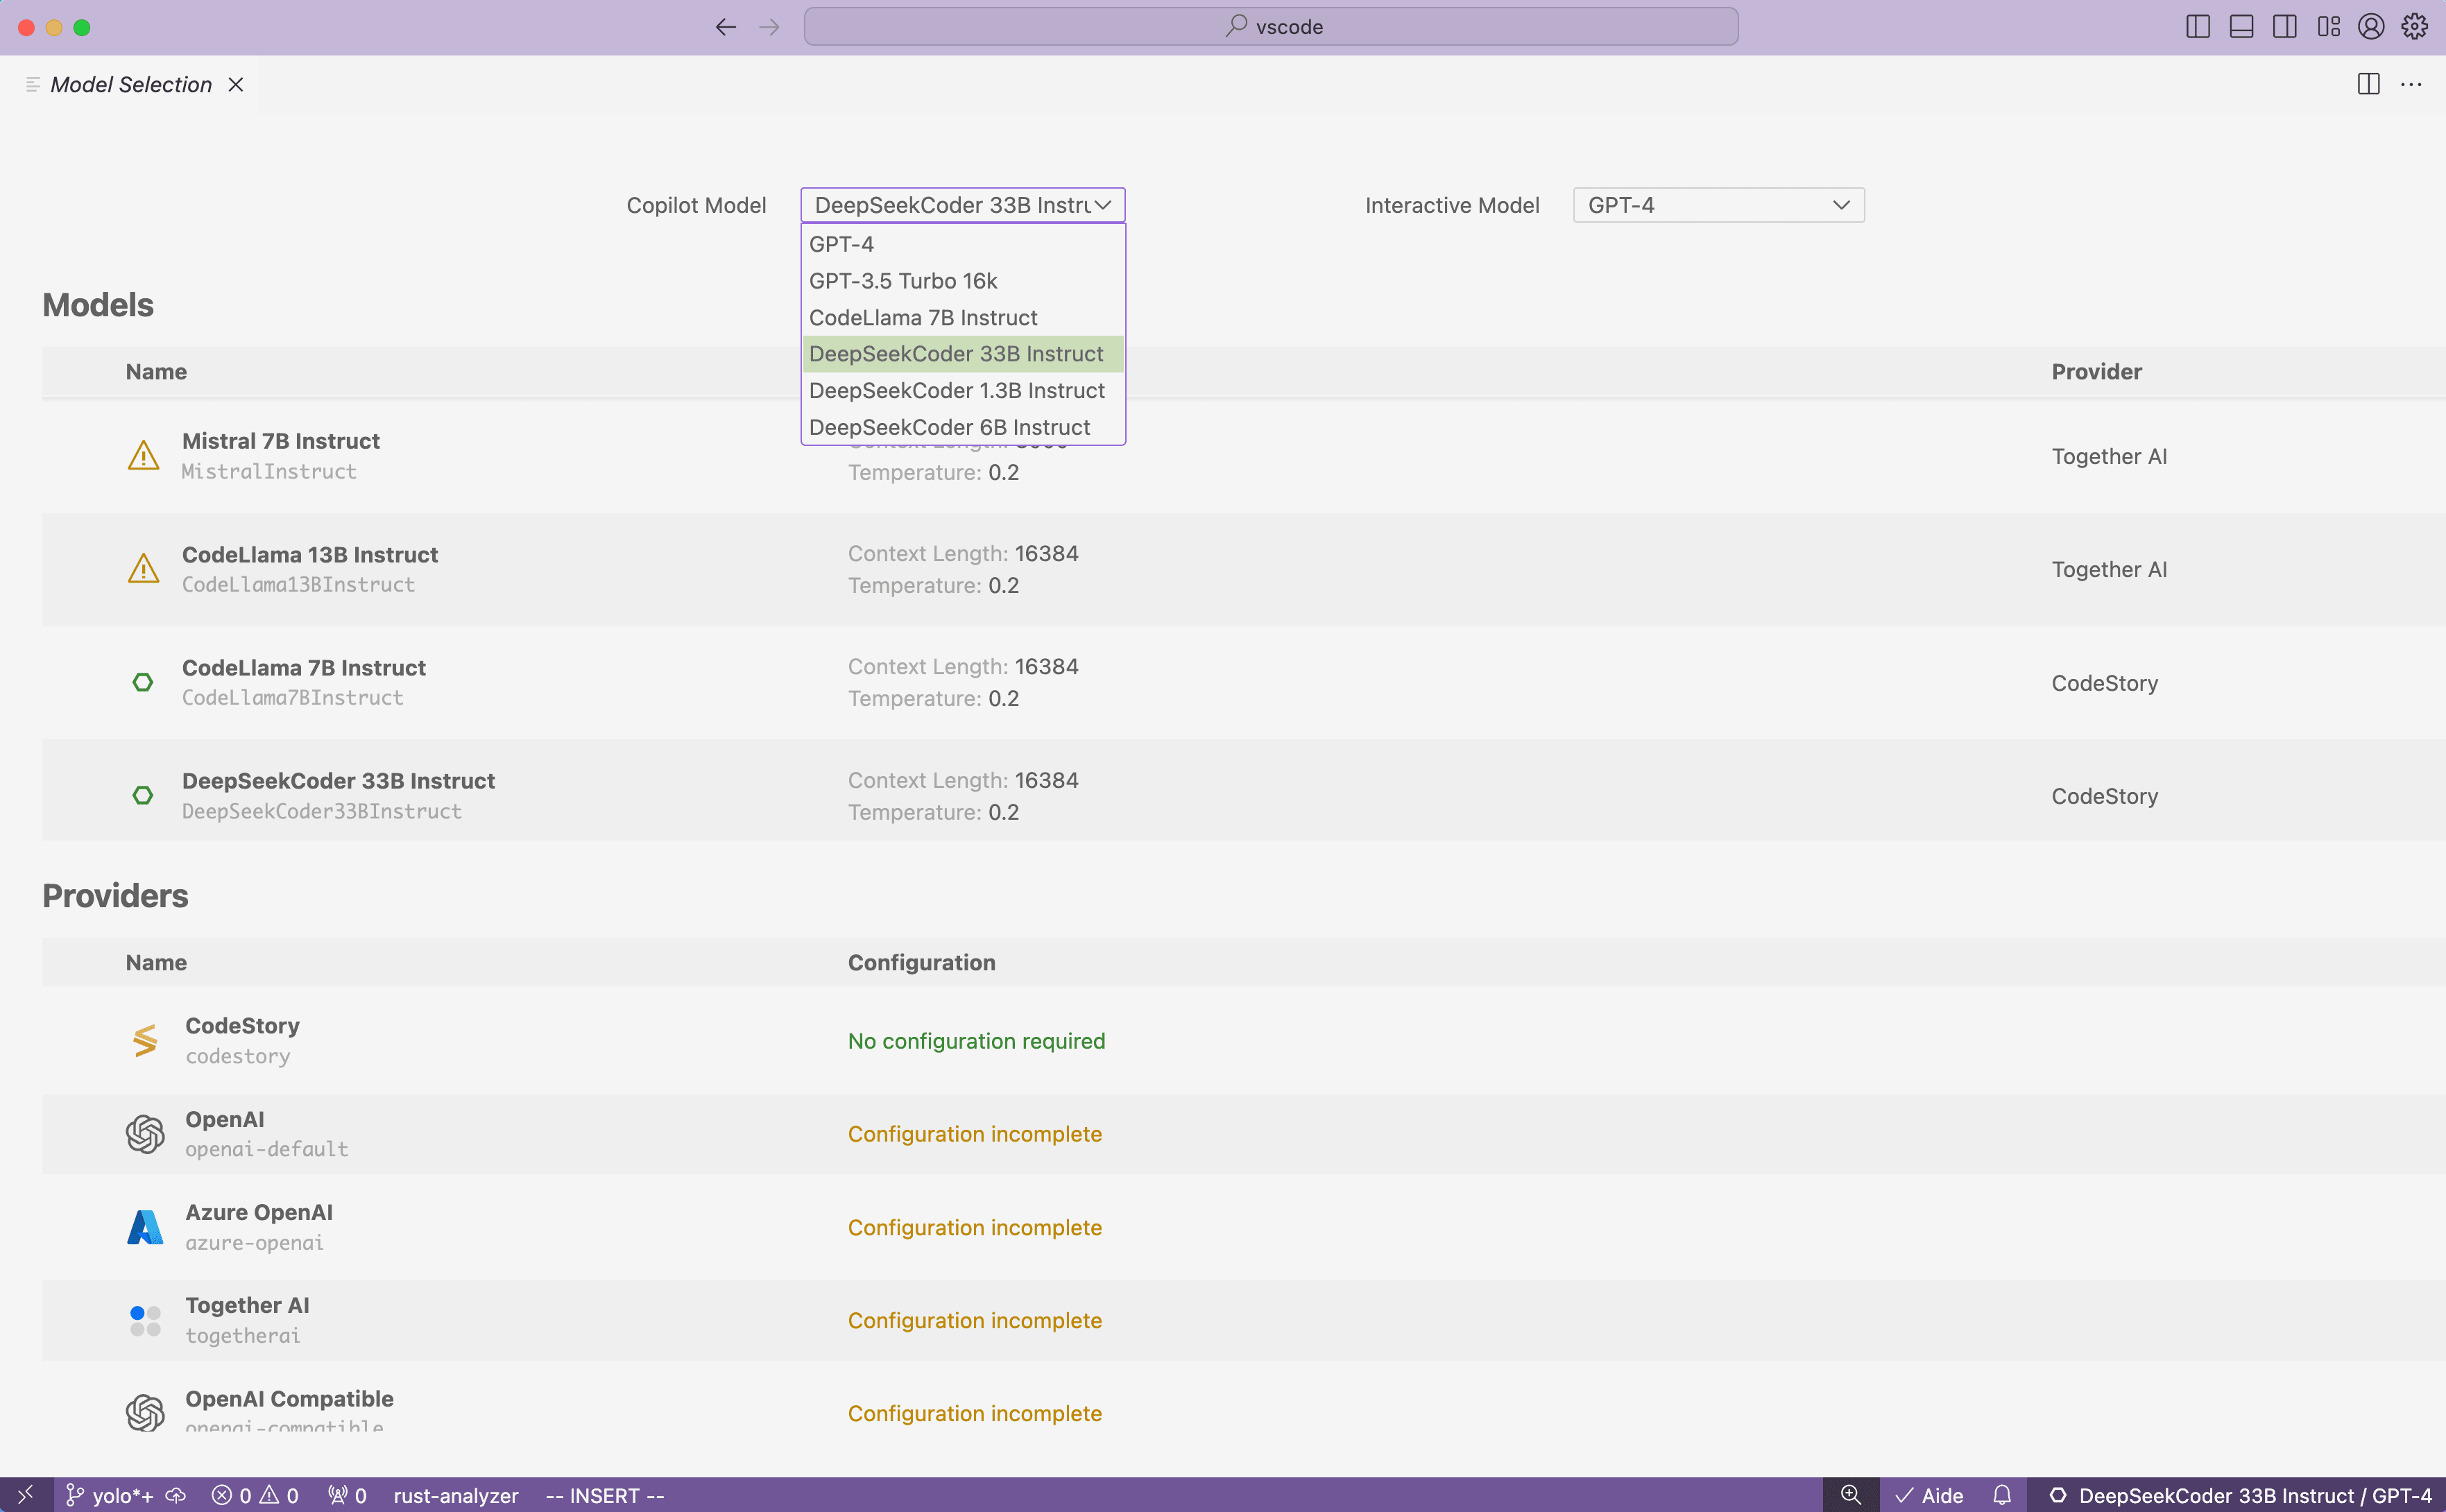The image size is (2446, 1512).
Task: Click Temperature 0.2 of CodeLlama 7B
Action: tap(933, 699)
